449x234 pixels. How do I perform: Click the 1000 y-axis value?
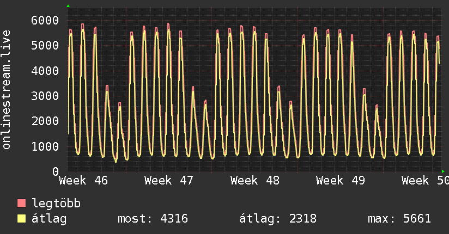point(44,146)
